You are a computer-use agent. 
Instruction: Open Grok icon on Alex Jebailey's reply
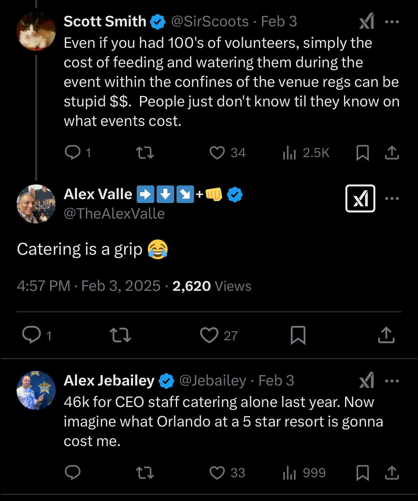[x=367, y=380]
